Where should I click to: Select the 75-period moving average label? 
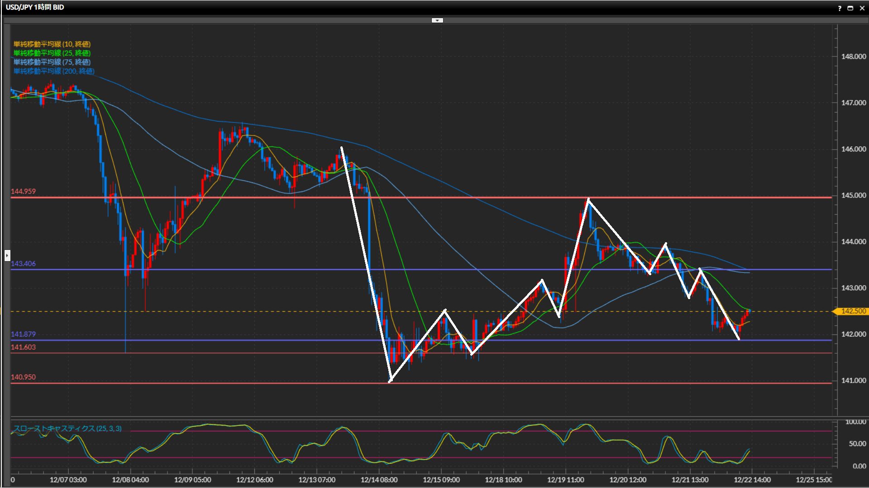[52, 62]
